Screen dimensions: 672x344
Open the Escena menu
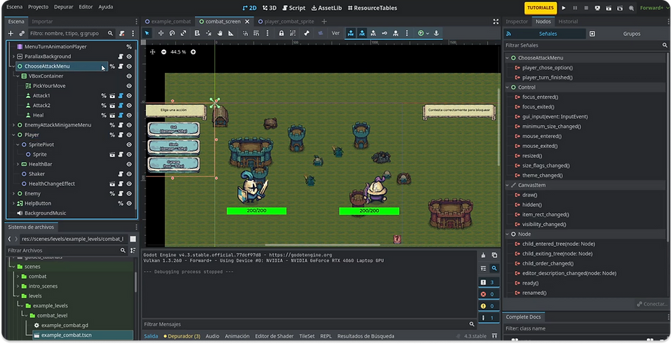point(14,7)
